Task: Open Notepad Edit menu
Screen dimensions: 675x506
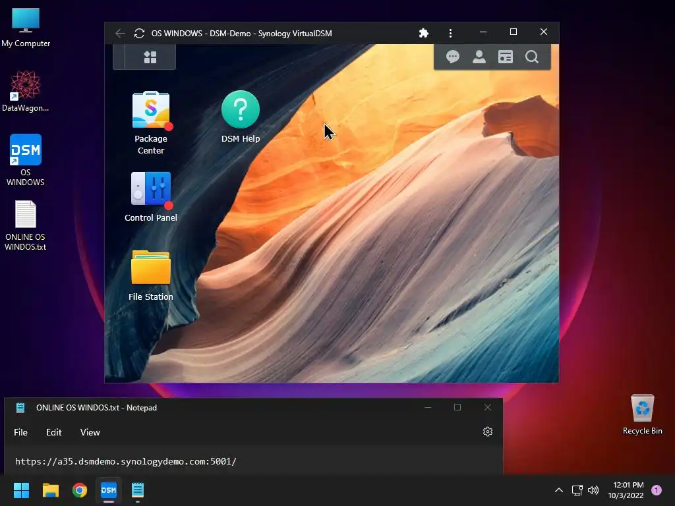Action: (54, 432)
